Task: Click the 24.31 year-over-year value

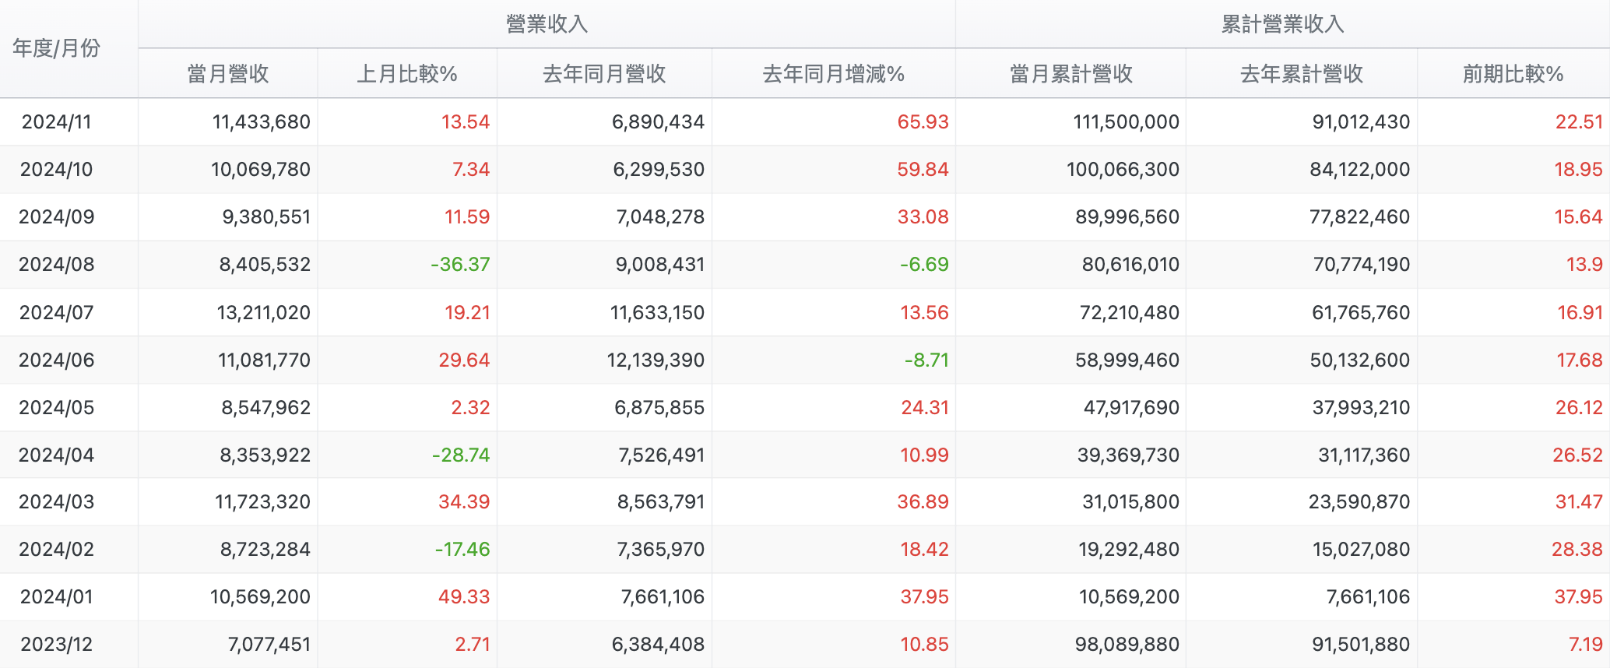Action: (x=925, y=408)
